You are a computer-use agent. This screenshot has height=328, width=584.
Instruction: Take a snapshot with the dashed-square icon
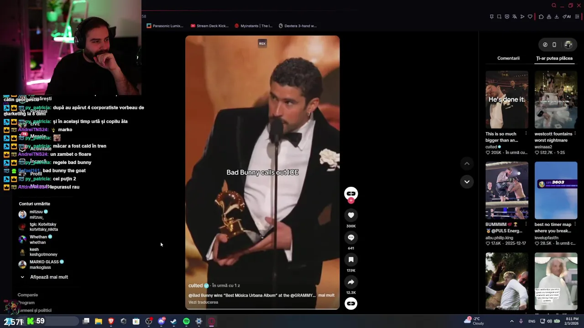[x=499, y=17]
